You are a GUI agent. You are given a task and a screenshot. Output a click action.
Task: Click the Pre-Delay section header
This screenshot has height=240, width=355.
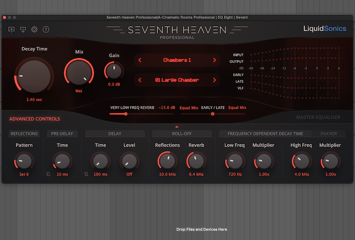[x=62, y=133]
